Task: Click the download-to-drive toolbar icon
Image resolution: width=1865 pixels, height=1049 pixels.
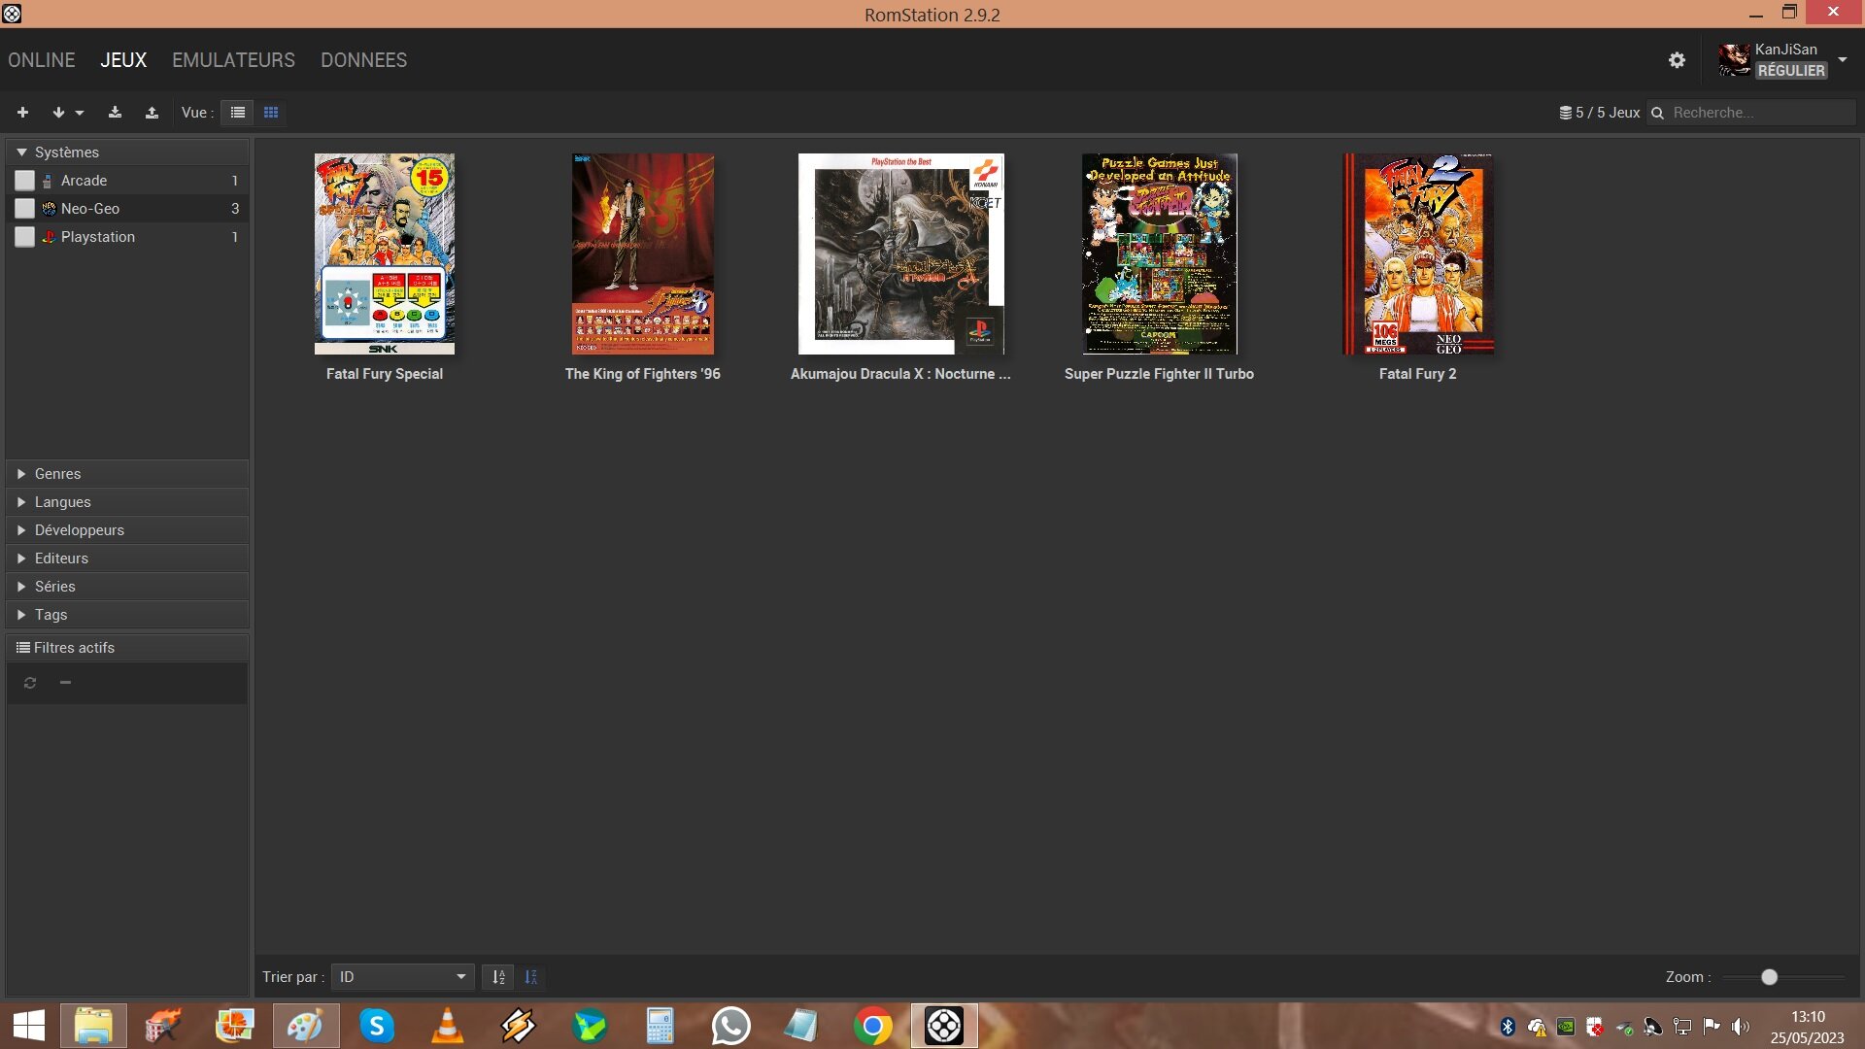Action: point(115,113)
